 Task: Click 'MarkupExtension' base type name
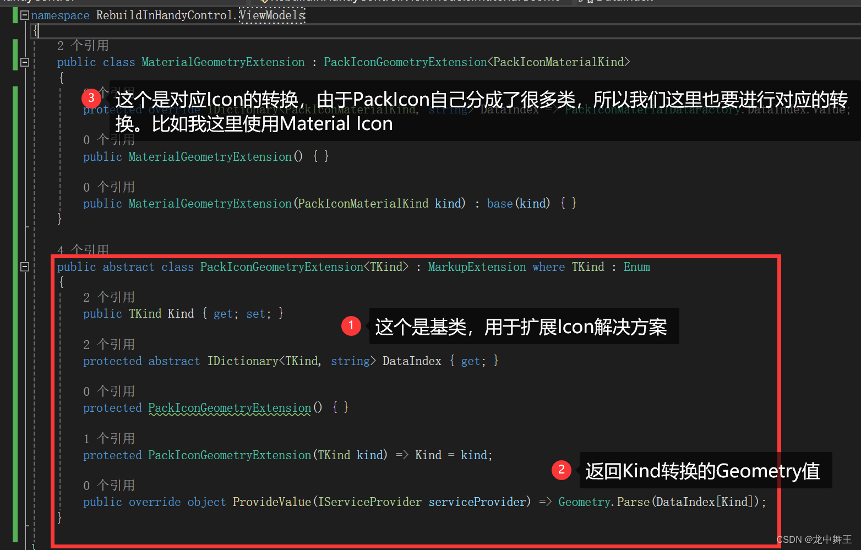(x=477, y=267)
